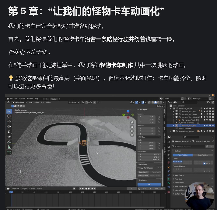Select solid viewport shading mode
Viewport: 217px width, 210px height.
156,102
